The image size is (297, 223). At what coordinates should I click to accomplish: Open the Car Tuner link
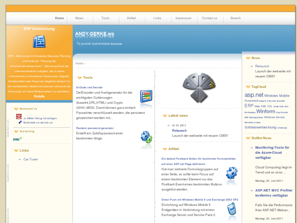(31, 159)
